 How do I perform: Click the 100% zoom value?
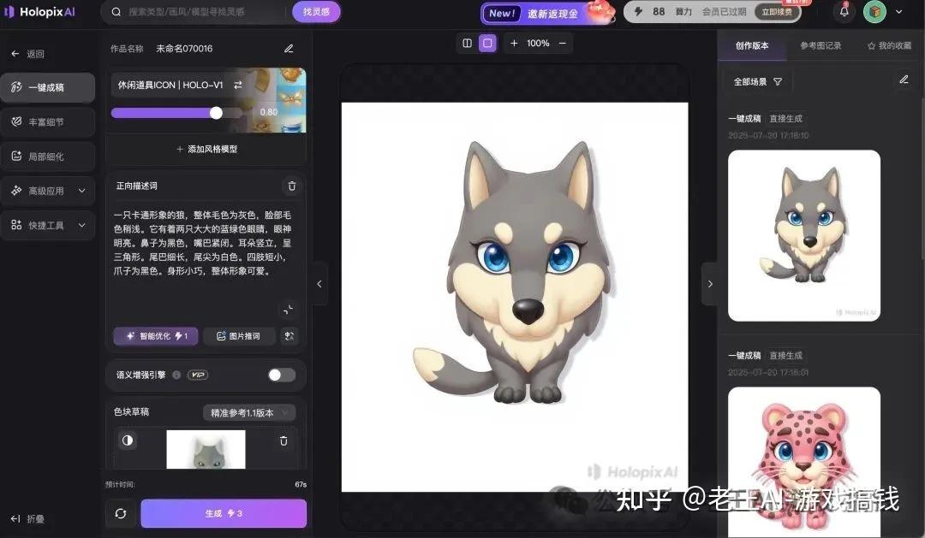coord(538,43)
